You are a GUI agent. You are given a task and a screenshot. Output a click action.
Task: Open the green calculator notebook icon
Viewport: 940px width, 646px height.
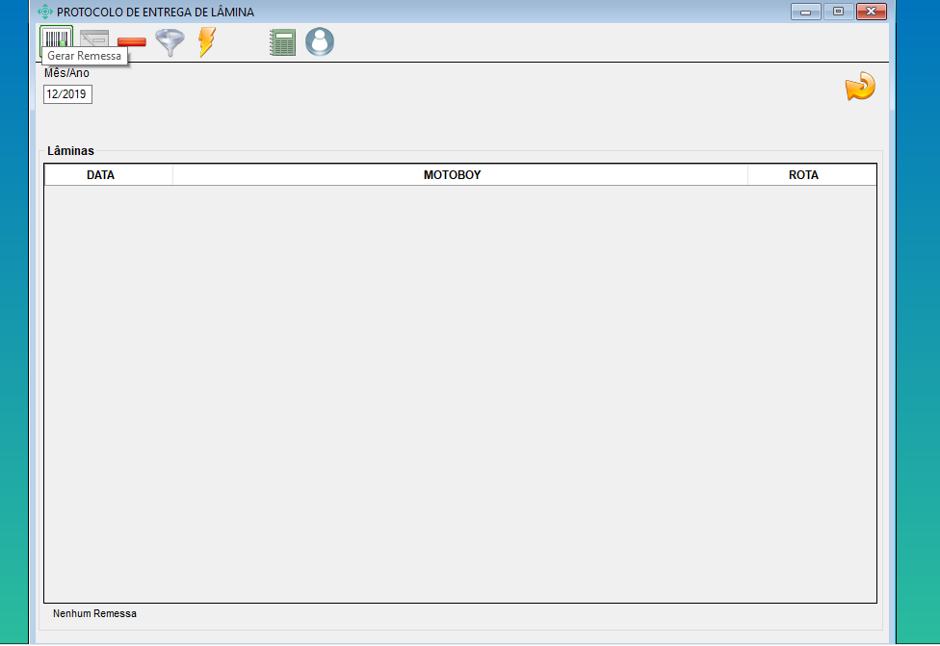pyautogui.click(x=282, y=42)
